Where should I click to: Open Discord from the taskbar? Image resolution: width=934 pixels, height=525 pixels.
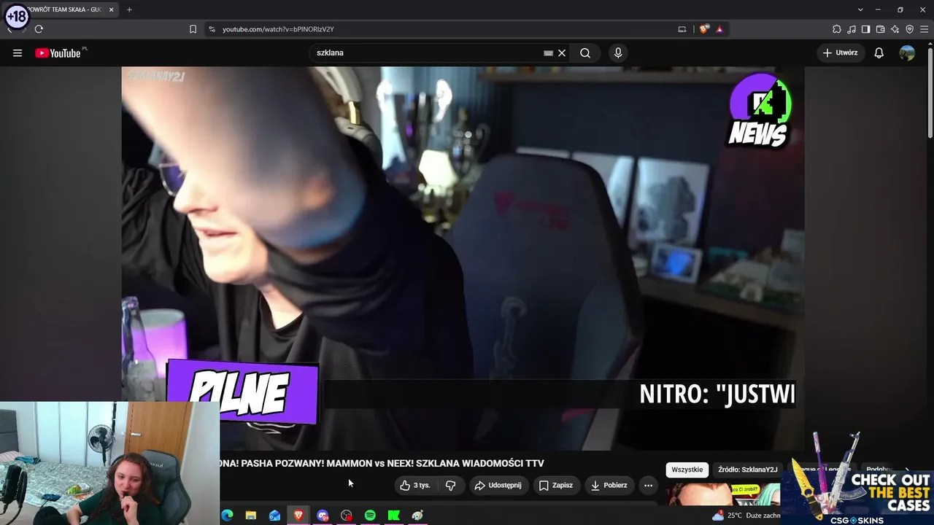click(x=323, y=516)
